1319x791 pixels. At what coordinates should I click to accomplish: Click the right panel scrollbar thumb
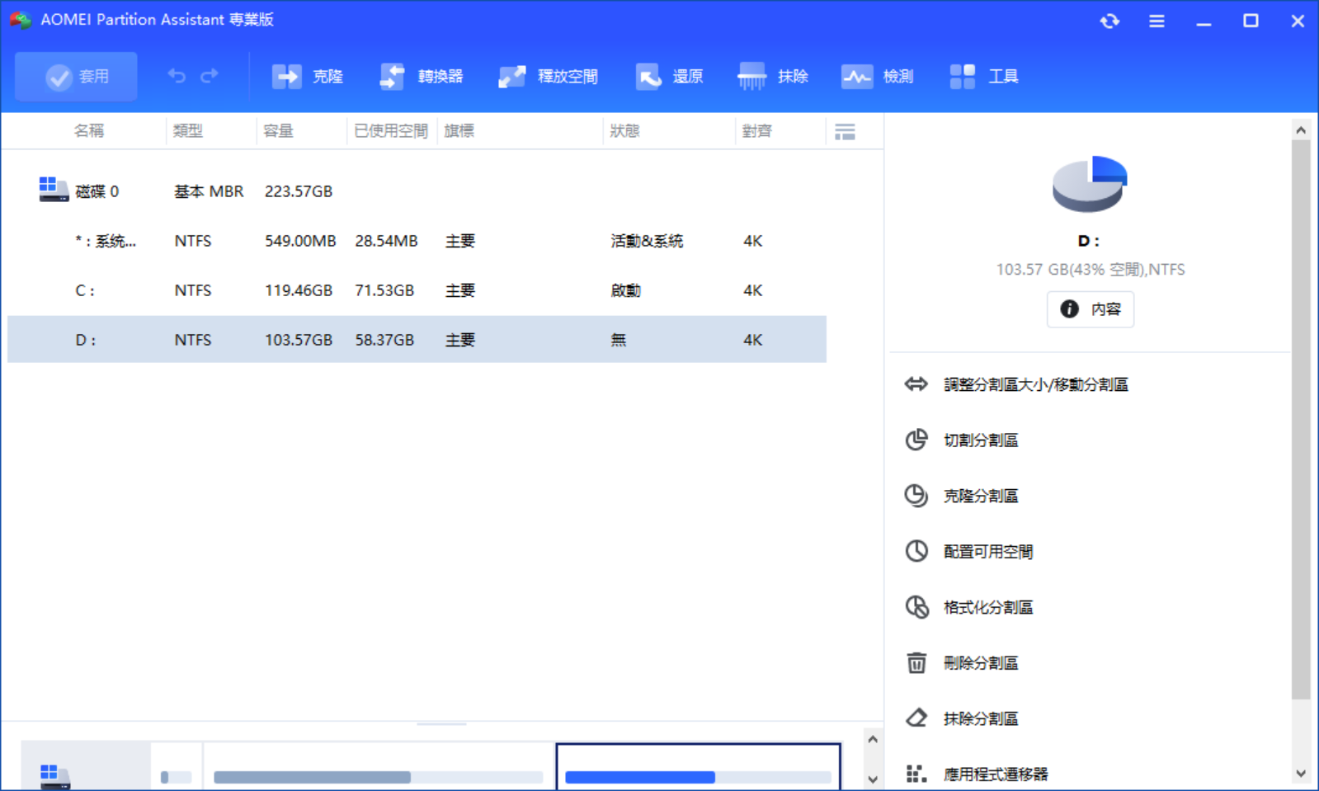[1301, 419]
